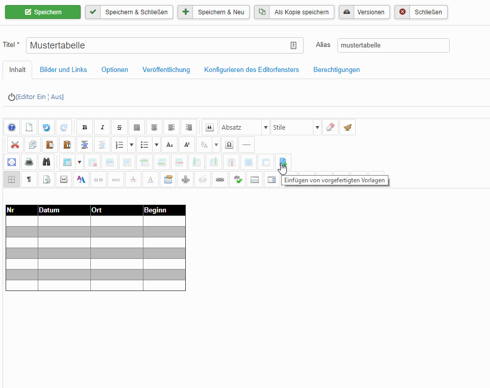Switch to the Bilder und Links tab
490x388 pixels.
pyautogui.click(x=63, y=70)
